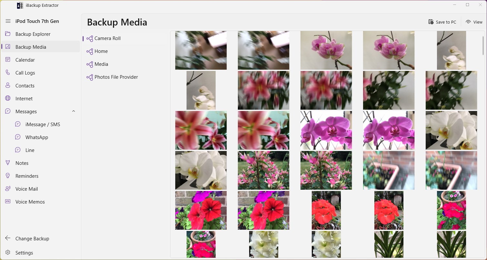The image size is (487, 260).
Task: Open the View options dropdown
Action: 474,22
